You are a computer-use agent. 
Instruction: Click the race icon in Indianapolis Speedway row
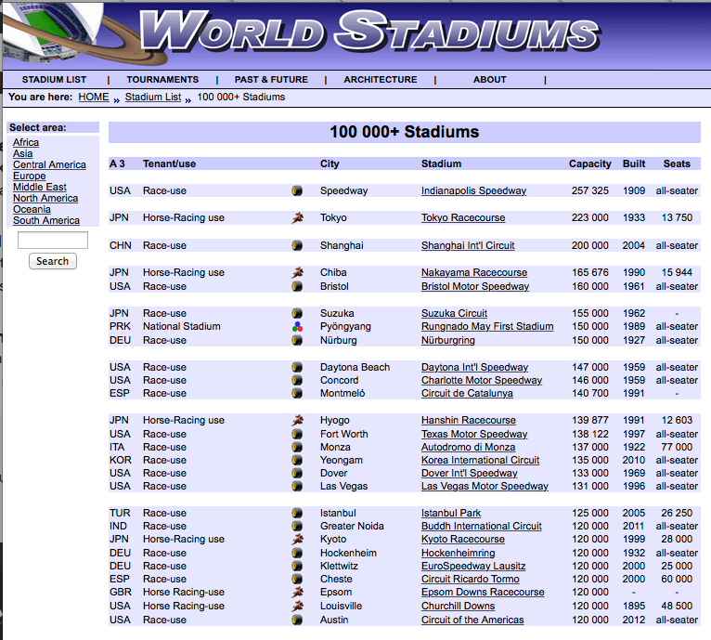click(x=297, y=190)
